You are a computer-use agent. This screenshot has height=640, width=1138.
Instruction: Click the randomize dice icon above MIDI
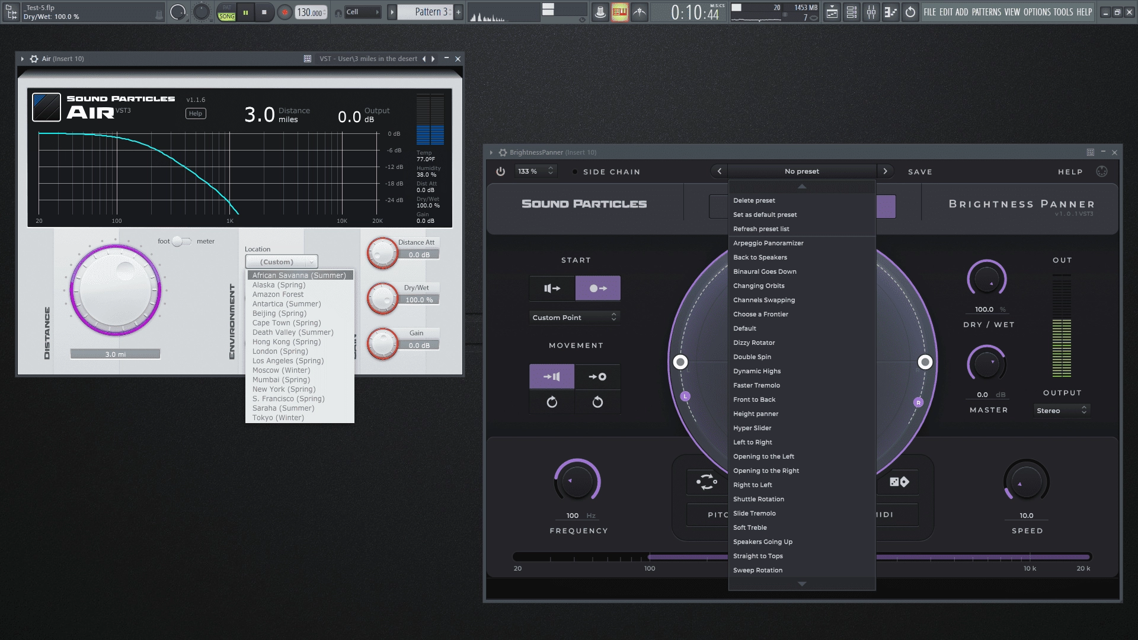(899, 482)
